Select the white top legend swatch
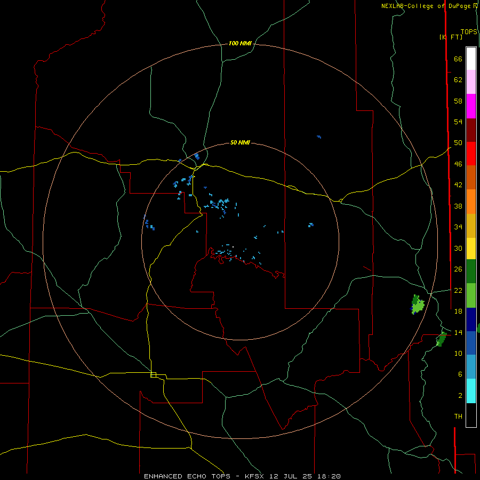 471,59
